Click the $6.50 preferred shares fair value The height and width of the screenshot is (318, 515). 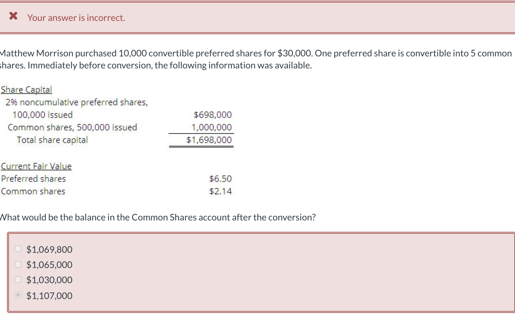[x=220, y=178]
